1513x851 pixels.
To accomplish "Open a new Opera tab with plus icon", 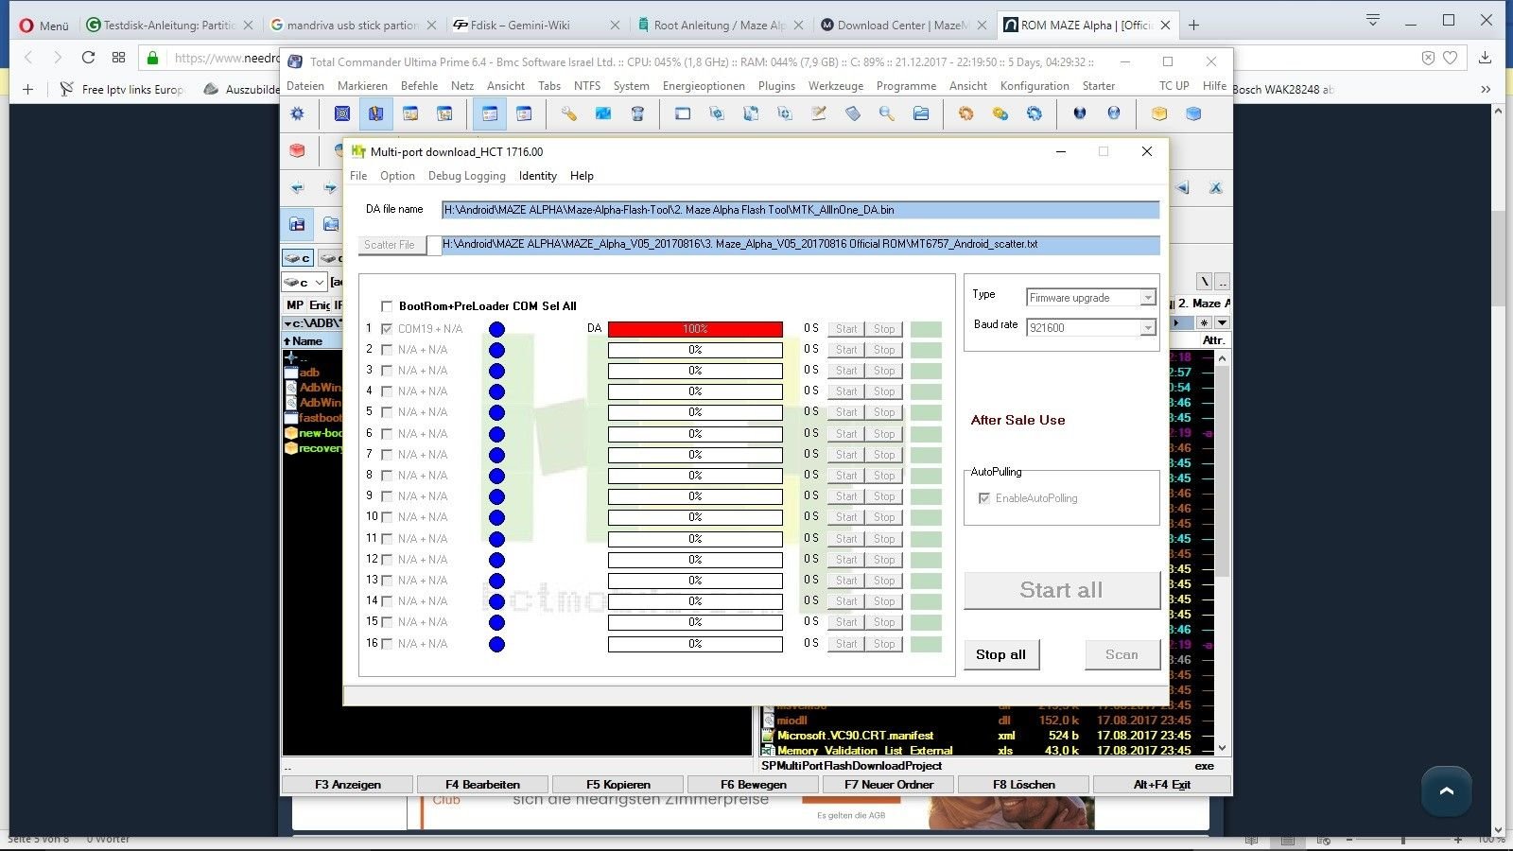I will point(1193,26).
